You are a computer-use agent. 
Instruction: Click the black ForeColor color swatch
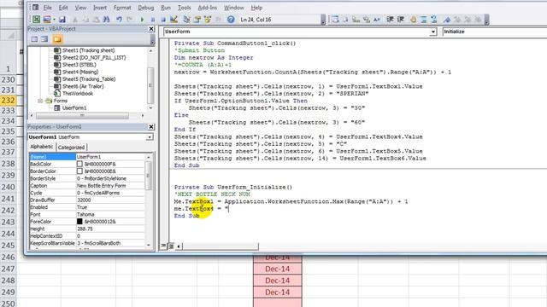coord(79,222)
